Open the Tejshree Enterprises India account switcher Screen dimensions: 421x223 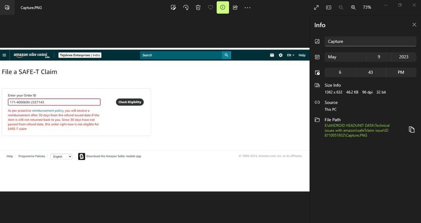pyautogui.click(x=80, y=55)
